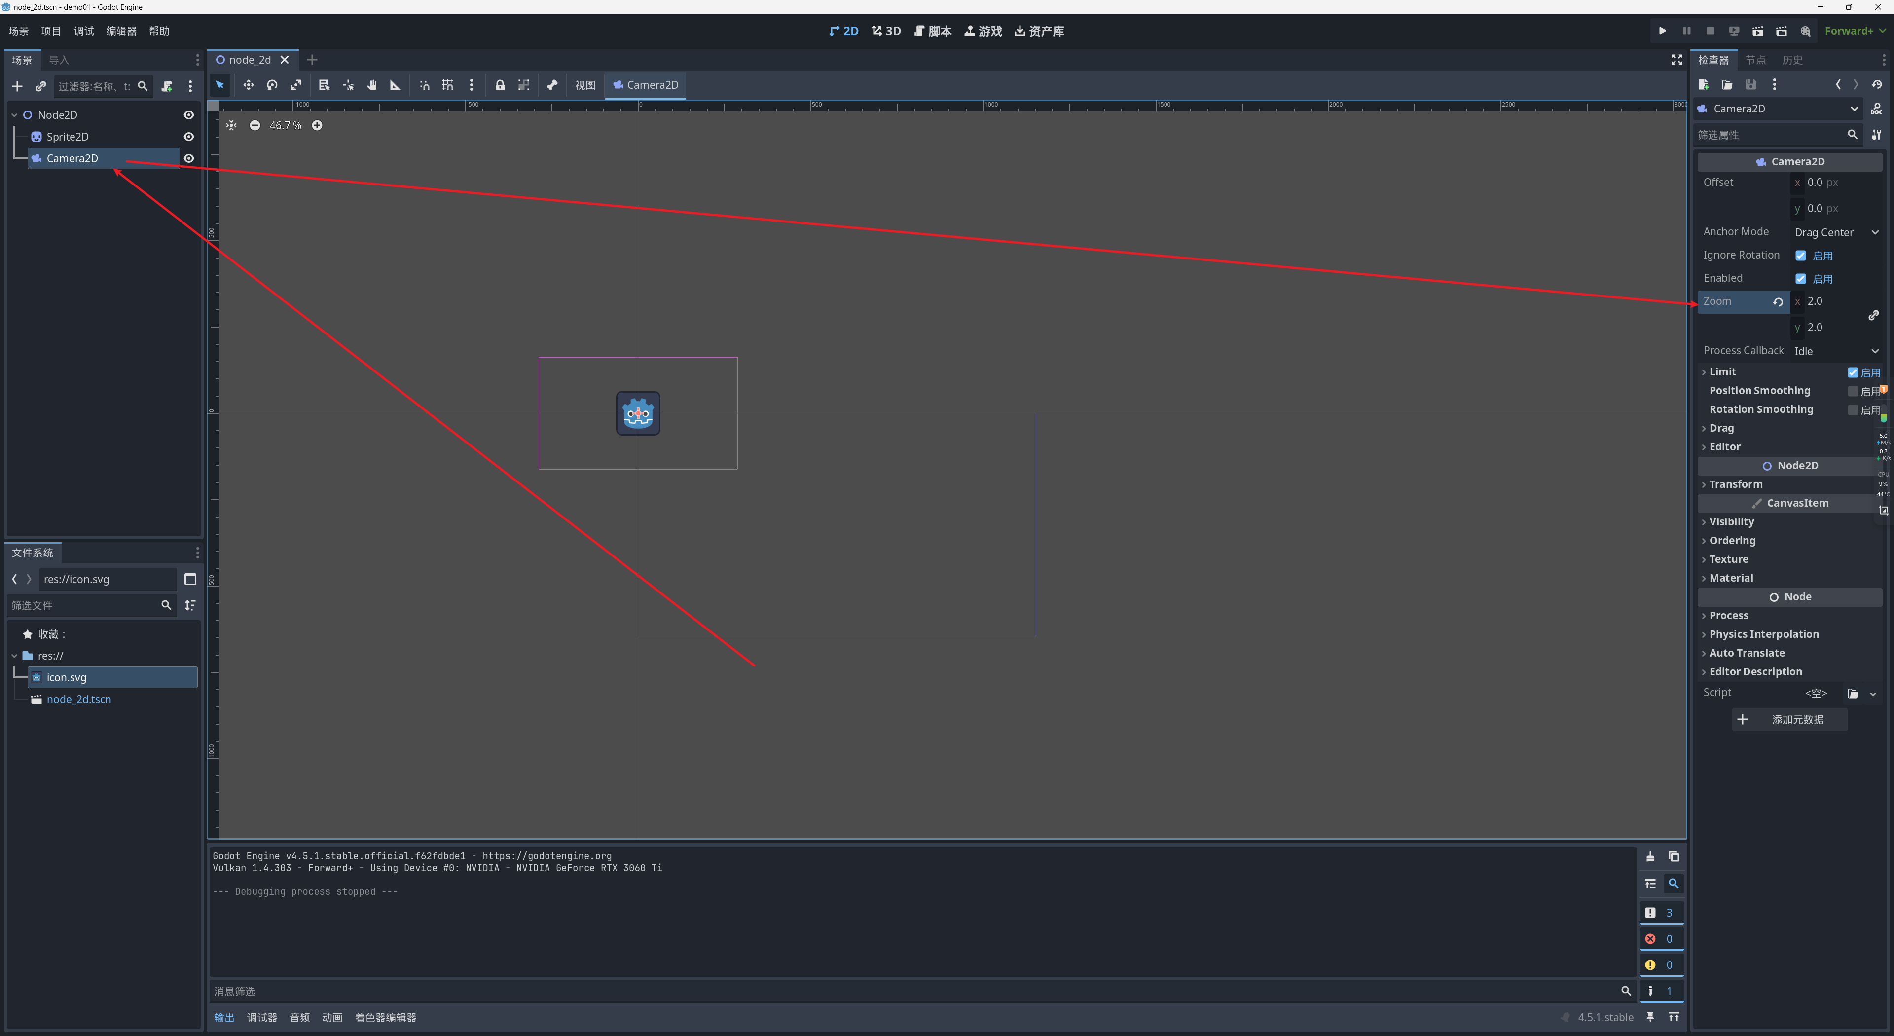
Task: Open Process Callback dropdown
Action: [x=1835, y=351]
